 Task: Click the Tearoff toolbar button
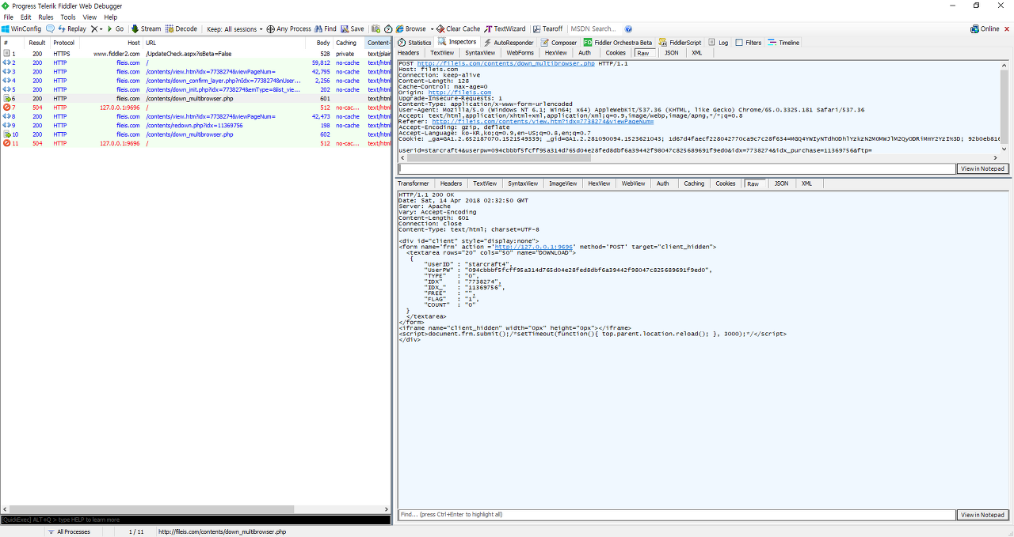[x=548, y=28]
